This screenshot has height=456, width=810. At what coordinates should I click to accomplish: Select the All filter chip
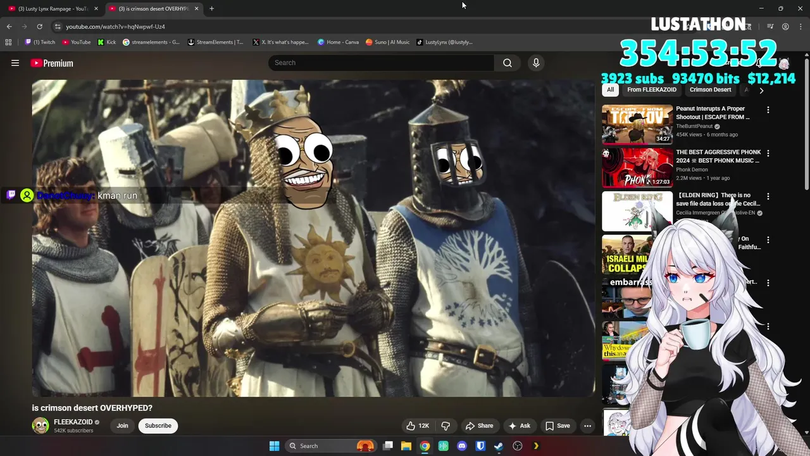pyautogui.click(x=610, y=90)
